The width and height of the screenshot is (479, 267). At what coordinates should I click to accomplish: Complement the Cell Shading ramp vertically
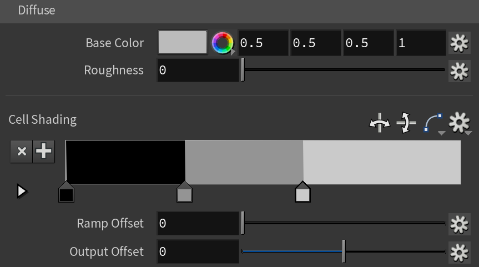[x=406, y=123]
